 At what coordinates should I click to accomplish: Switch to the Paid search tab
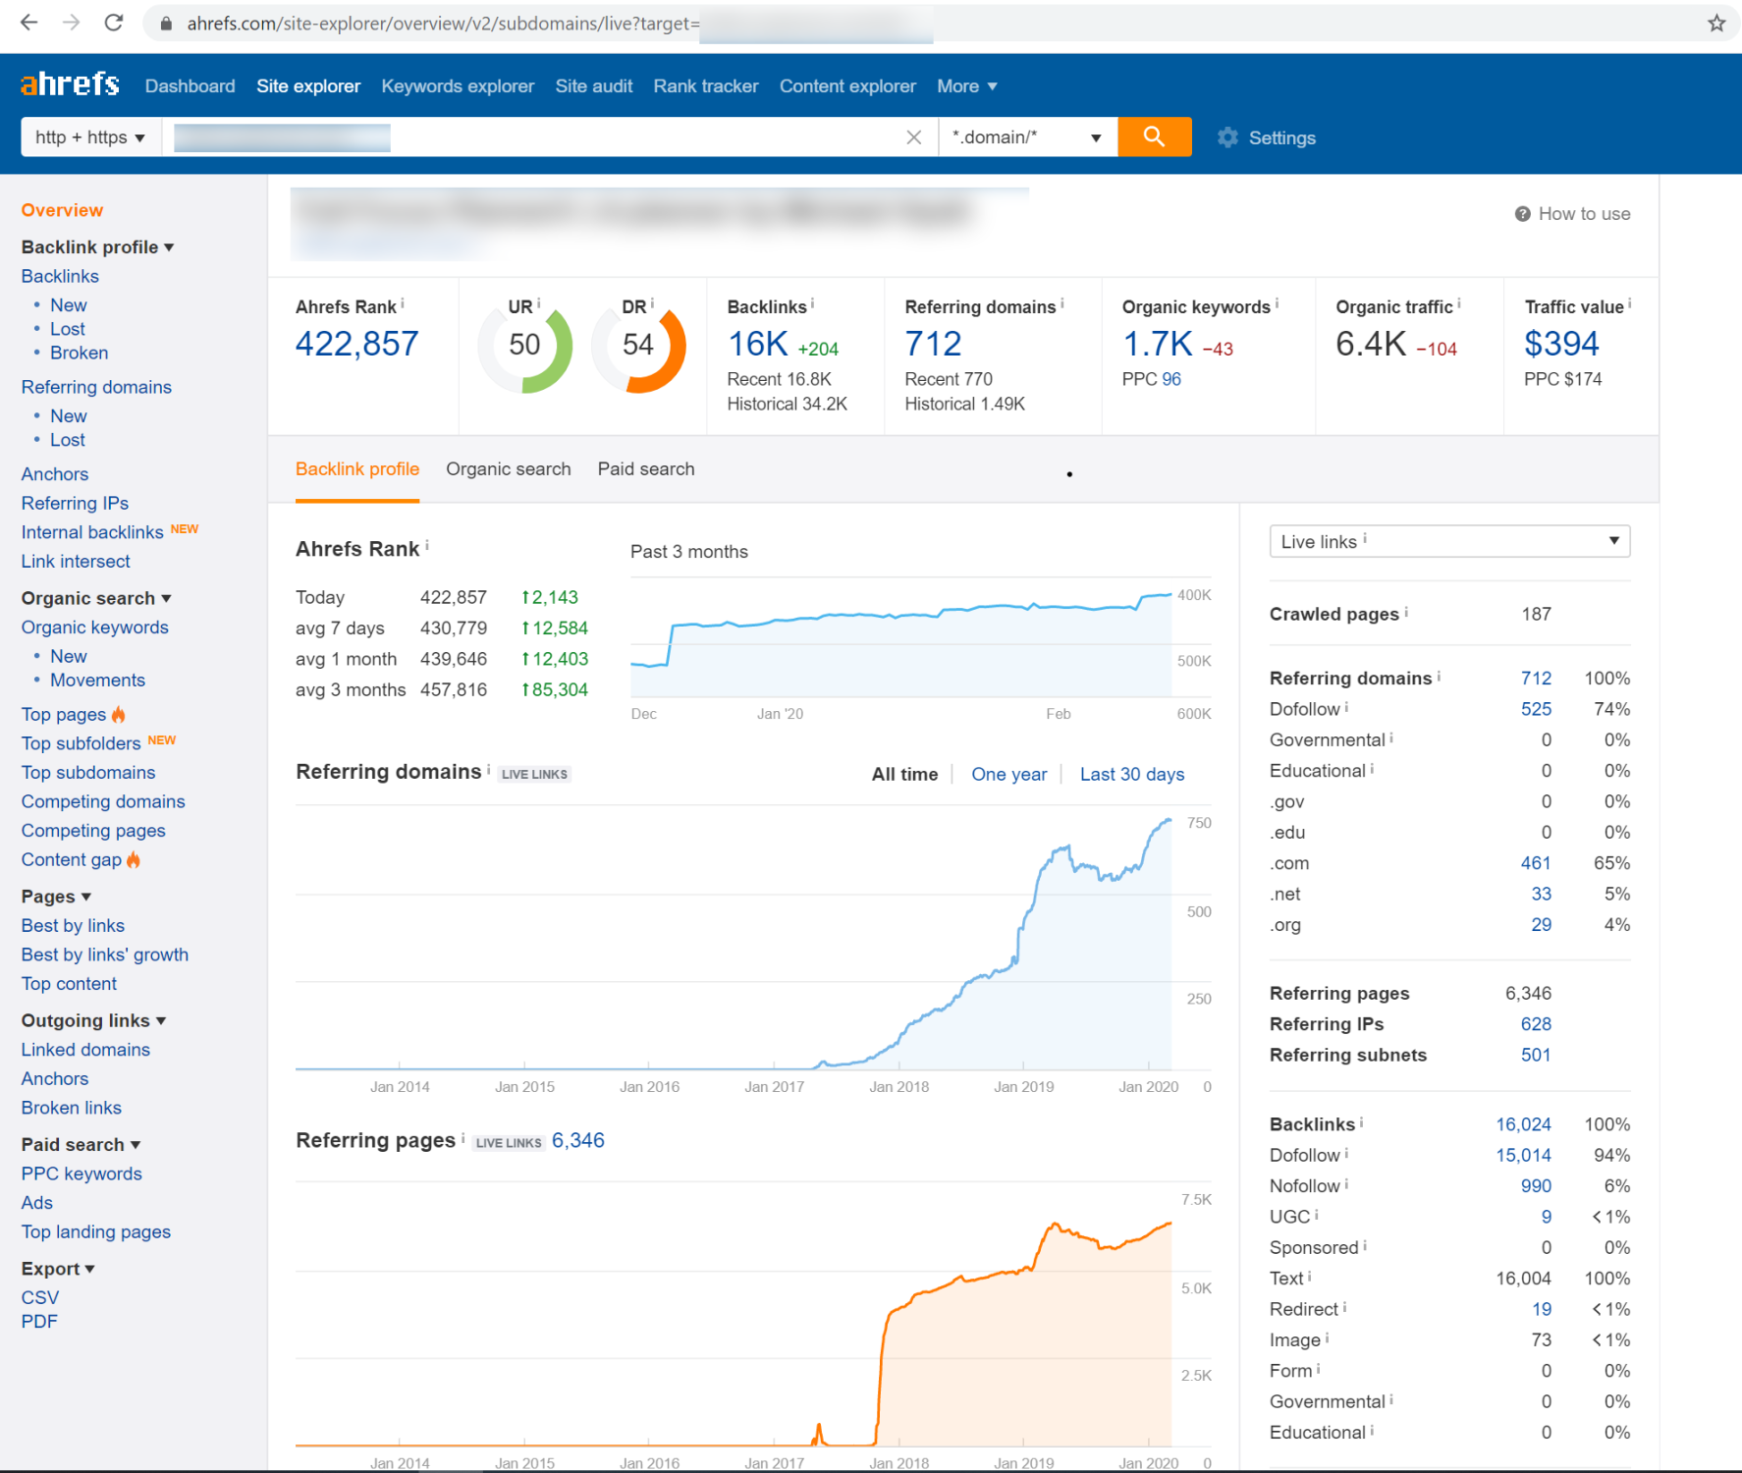tap(646, 469)
